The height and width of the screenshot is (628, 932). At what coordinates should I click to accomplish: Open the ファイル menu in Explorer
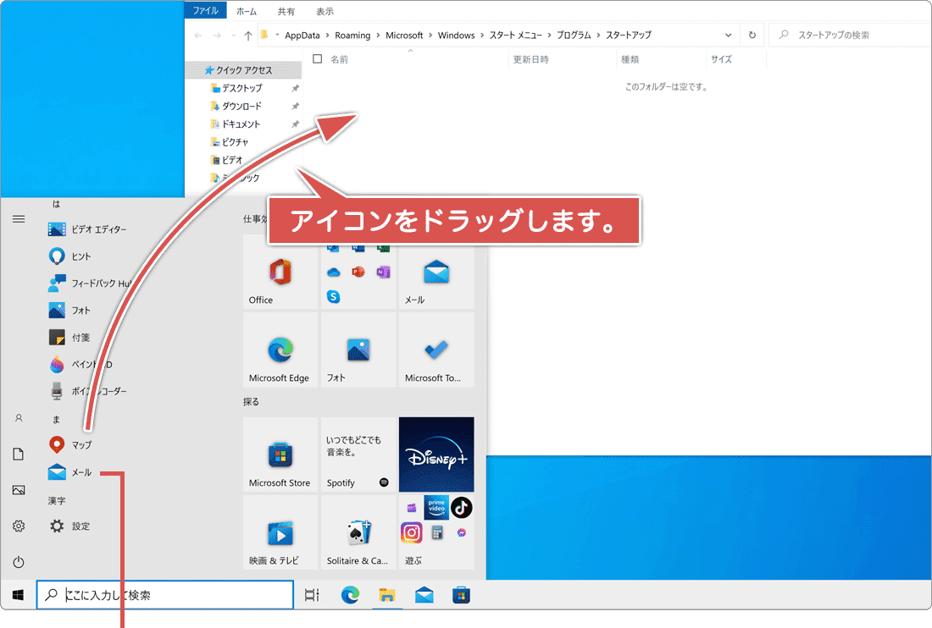pyautogui.click(x=206, y=11)
